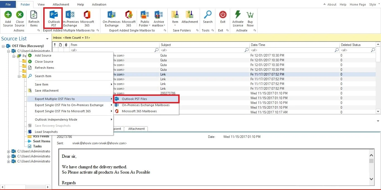Select Sent Items folder in source tree
Image resolution: width=381 pixels, height=190 pixels.
42,141
